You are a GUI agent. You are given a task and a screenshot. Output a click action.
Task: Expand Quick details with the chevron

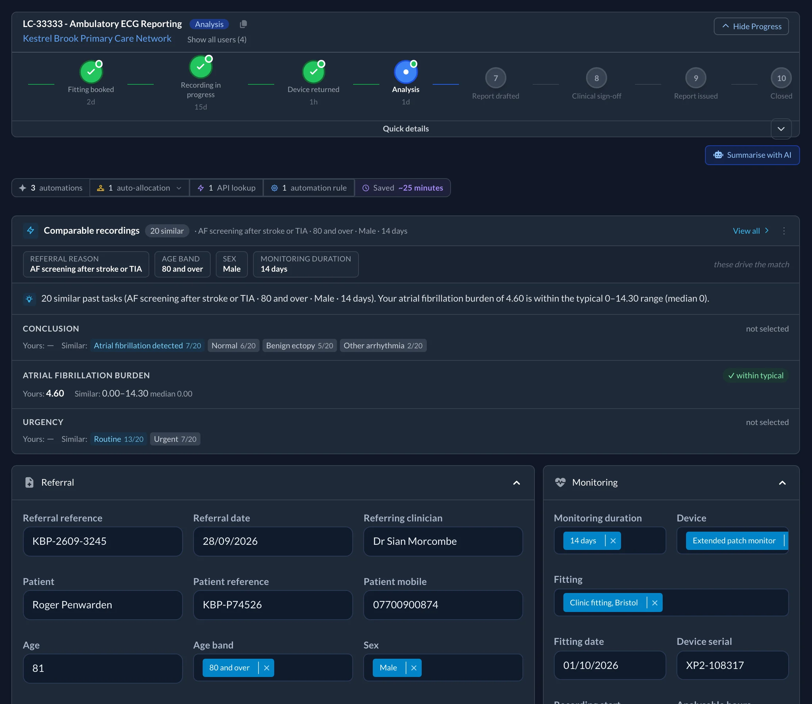781,129
